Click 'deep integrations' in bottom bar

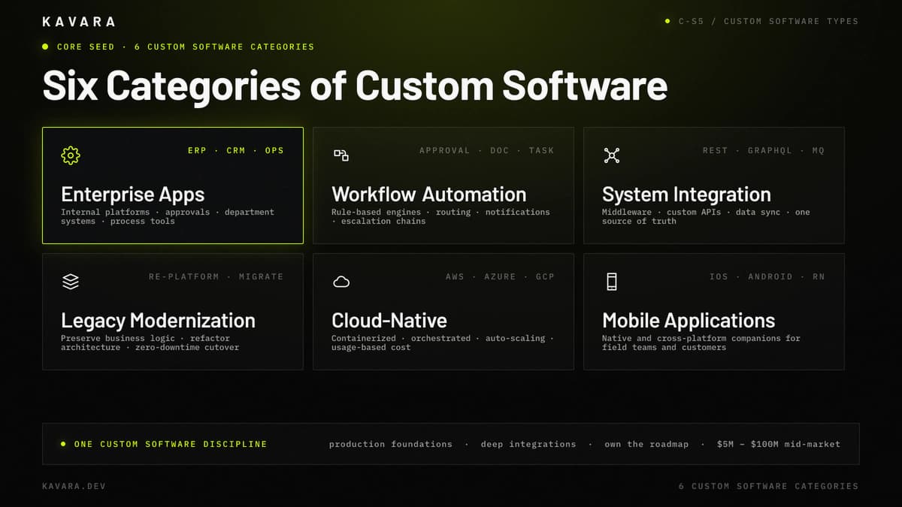[x=528, y=444]
